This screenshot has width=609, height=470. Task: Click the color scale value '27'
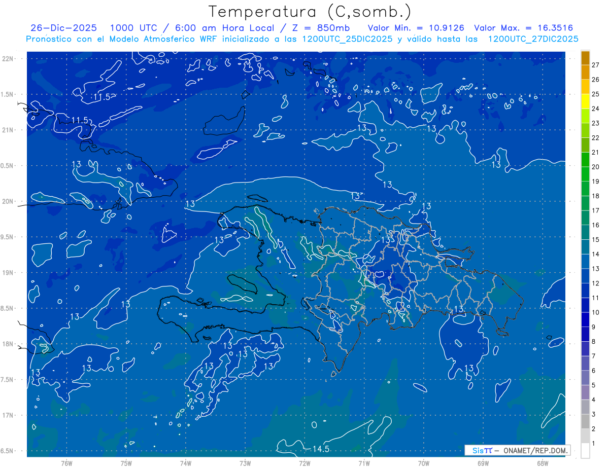click(596, 65)
